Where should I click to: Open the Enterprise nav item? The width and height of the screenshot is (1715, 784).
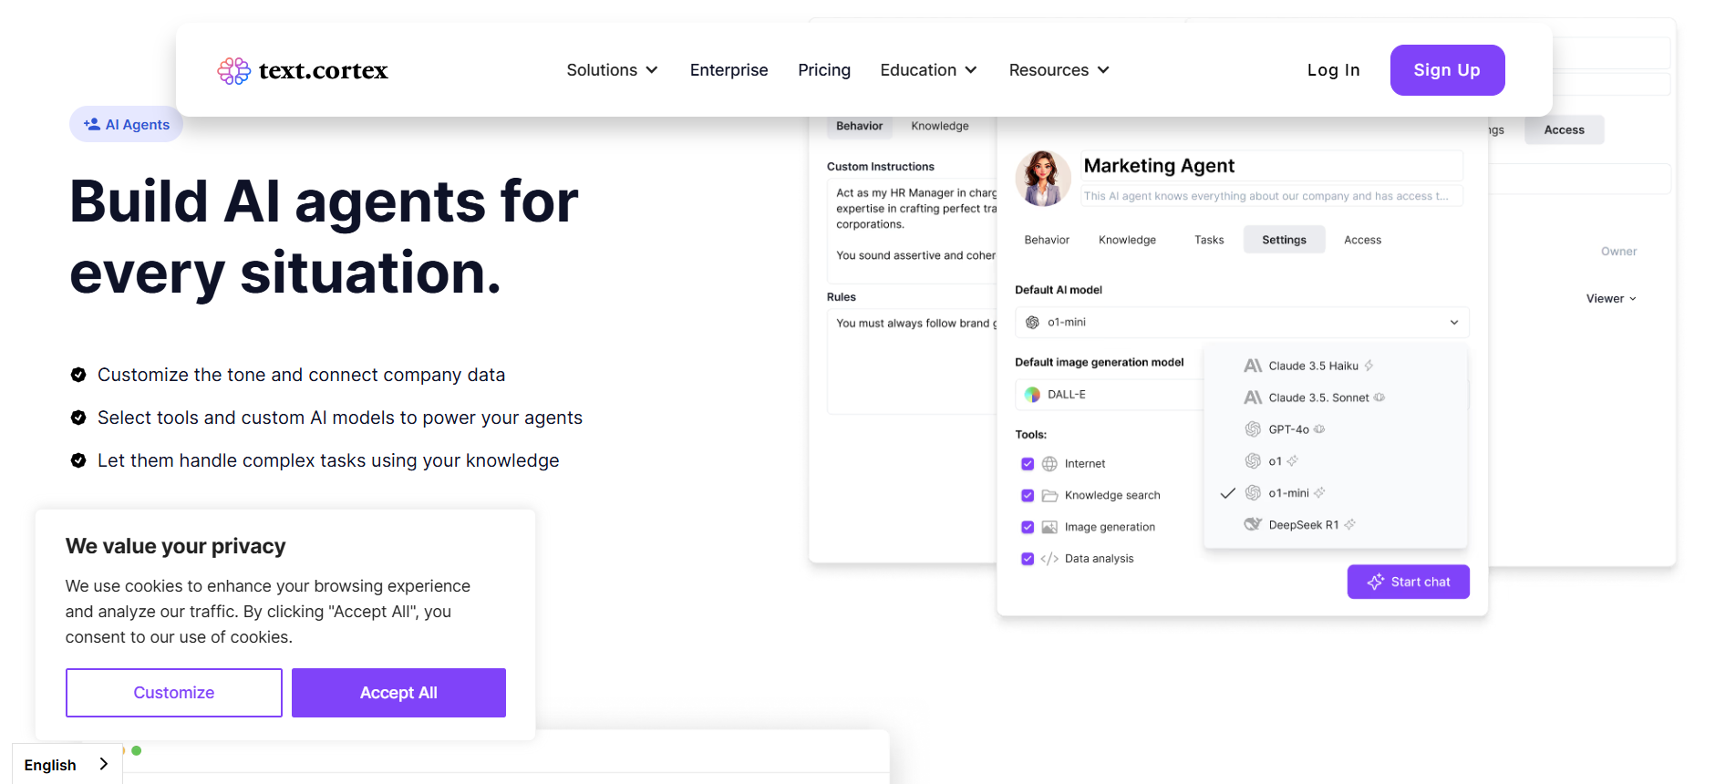coord(728,70)
